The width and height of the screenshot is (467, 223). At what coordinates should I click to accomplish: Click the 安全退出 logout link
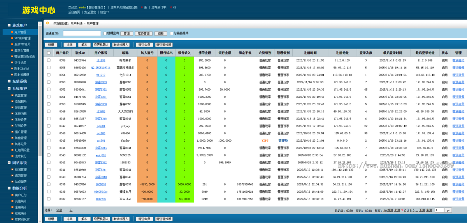point(90,12)
